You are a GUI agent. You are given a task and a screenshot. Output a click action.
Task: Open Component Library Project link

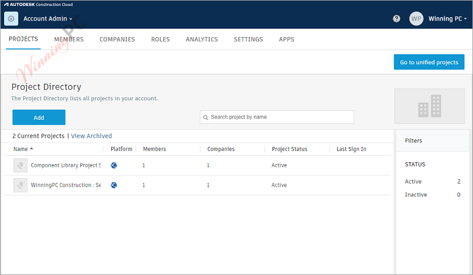tap(66, 165)
